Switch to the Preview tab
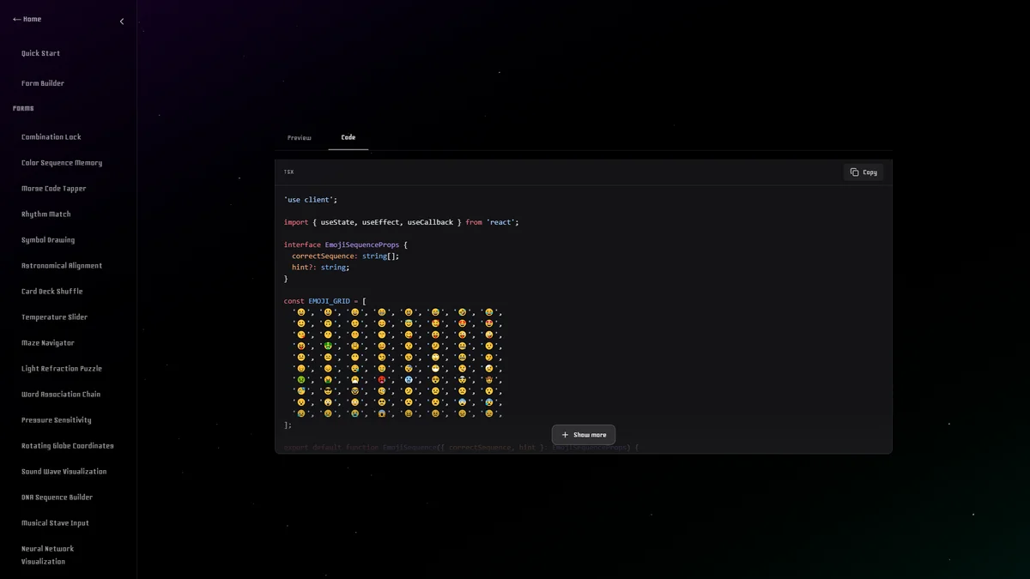The height and width of the screenshot is (579, 1030). [x=299, y=138]
